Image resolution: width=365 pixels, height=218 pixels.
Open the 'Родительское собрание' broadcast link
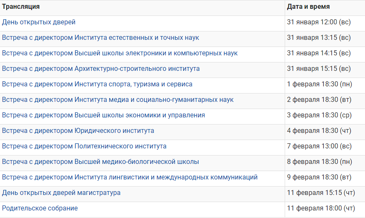tap(40, 208)
